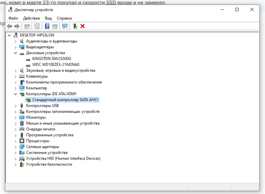The image size is (265, 194).
Task: Click the Back arrow in the toolbar
Action: tap(10, 26)
